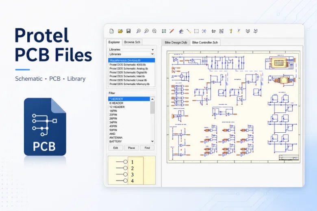
Task: Click the component list scroll-down arrow
Action: pos(152,141)
